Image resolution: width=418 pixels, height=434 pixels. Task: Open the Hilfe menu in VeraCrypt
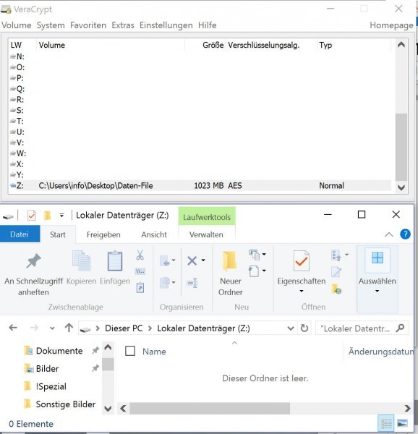pos(208,25)
